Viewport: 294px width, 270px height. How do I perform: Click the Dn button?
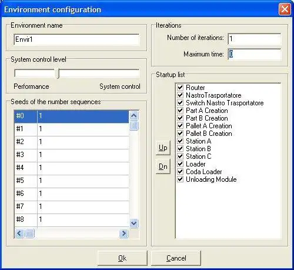[163, 166]
